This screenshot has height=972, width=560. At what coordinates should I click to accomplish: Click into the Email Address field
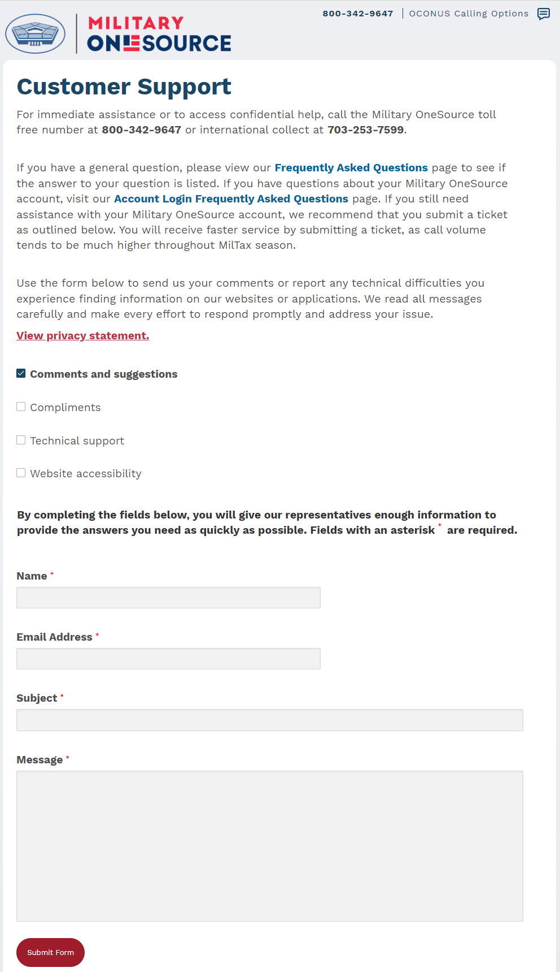click(x=168, y=659)
